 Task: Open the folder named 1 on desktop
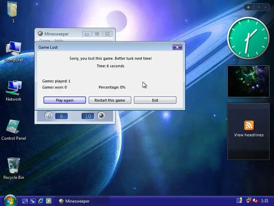(13, 12)
